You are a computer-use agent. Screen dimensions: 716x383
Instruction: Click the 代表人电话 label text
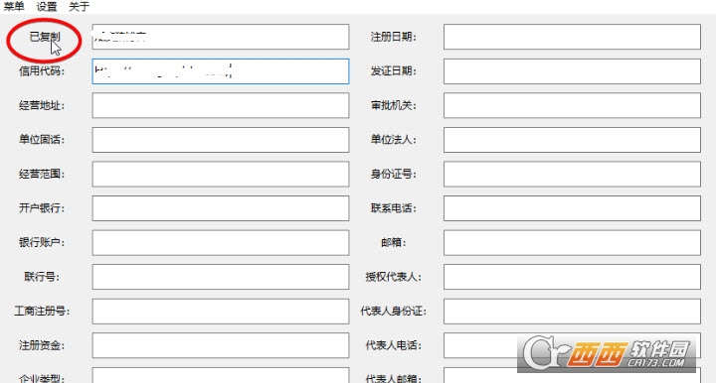pos(393,345)
